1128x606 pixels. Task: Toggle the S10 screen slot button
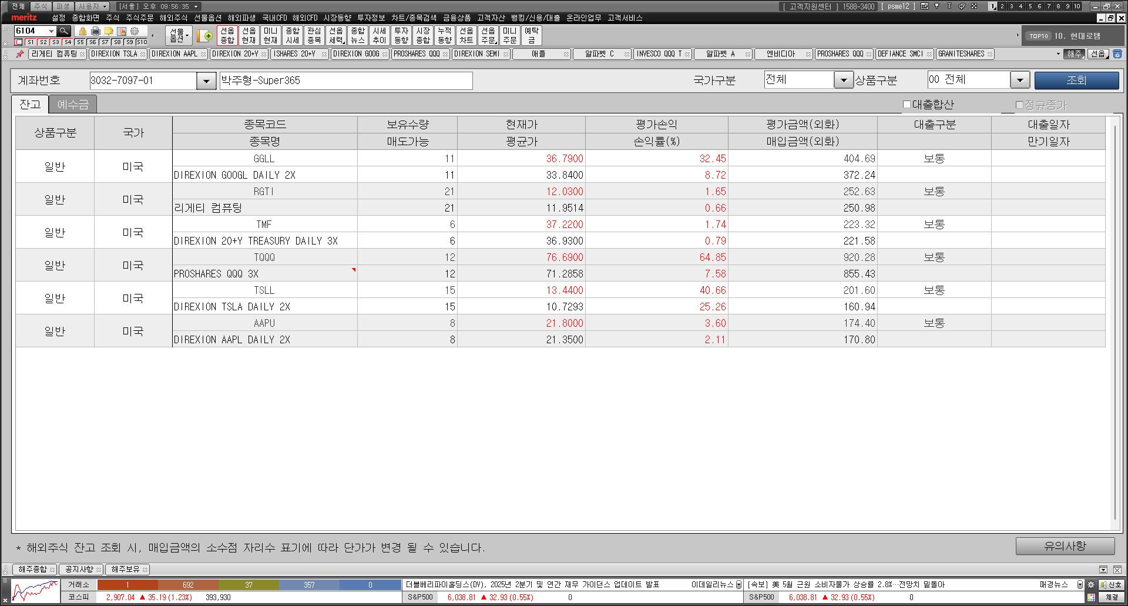coord(142,42)
